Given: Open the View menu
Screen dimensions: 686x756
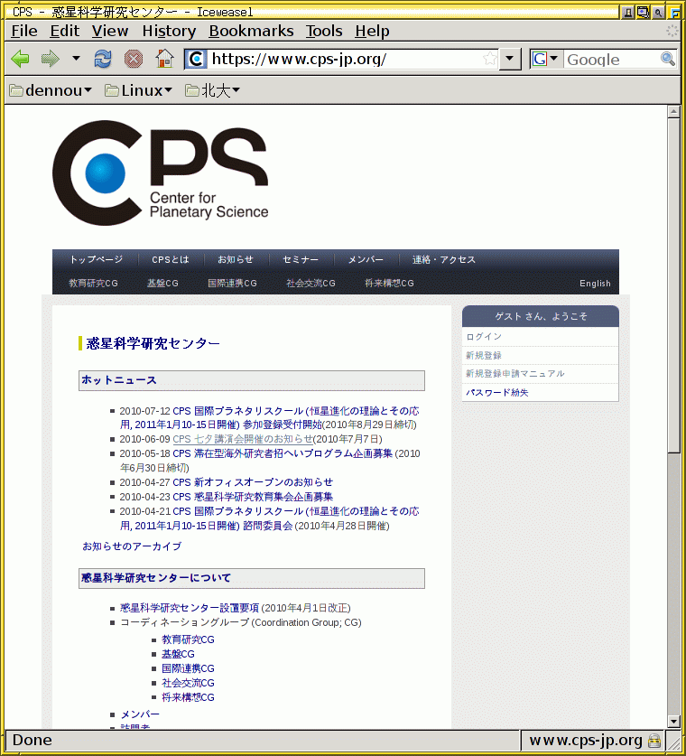Looking at the screenshot, I should coord(110,31).
